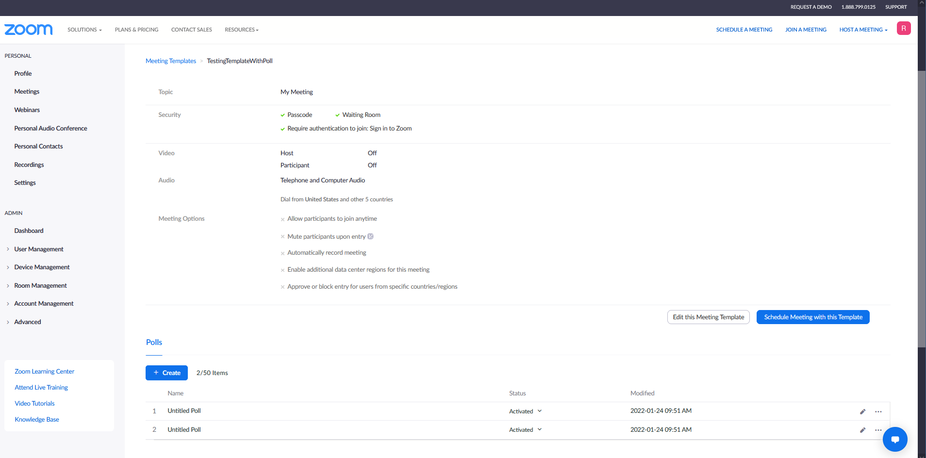Open Video Tutorials link
The width and height of the screenshot is (926, 458).
(x=34, y=404)
